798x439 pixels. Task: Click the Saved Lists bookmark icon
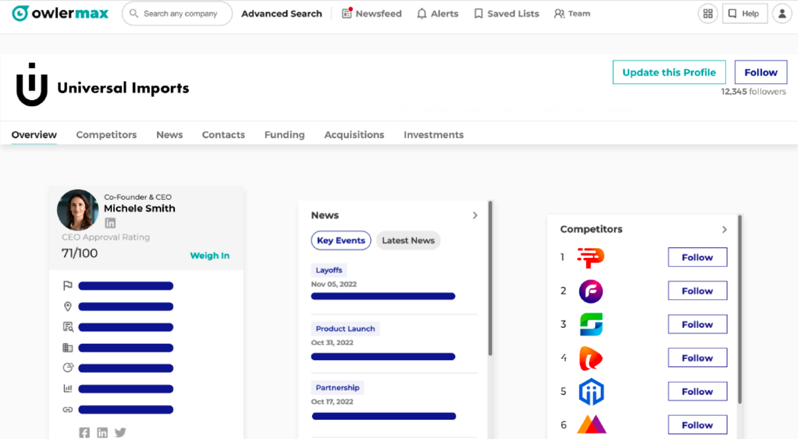479,14
